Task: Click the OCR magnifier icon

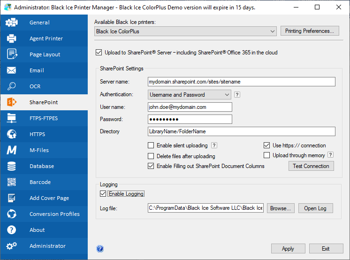Action: click(x=12, y=86)
